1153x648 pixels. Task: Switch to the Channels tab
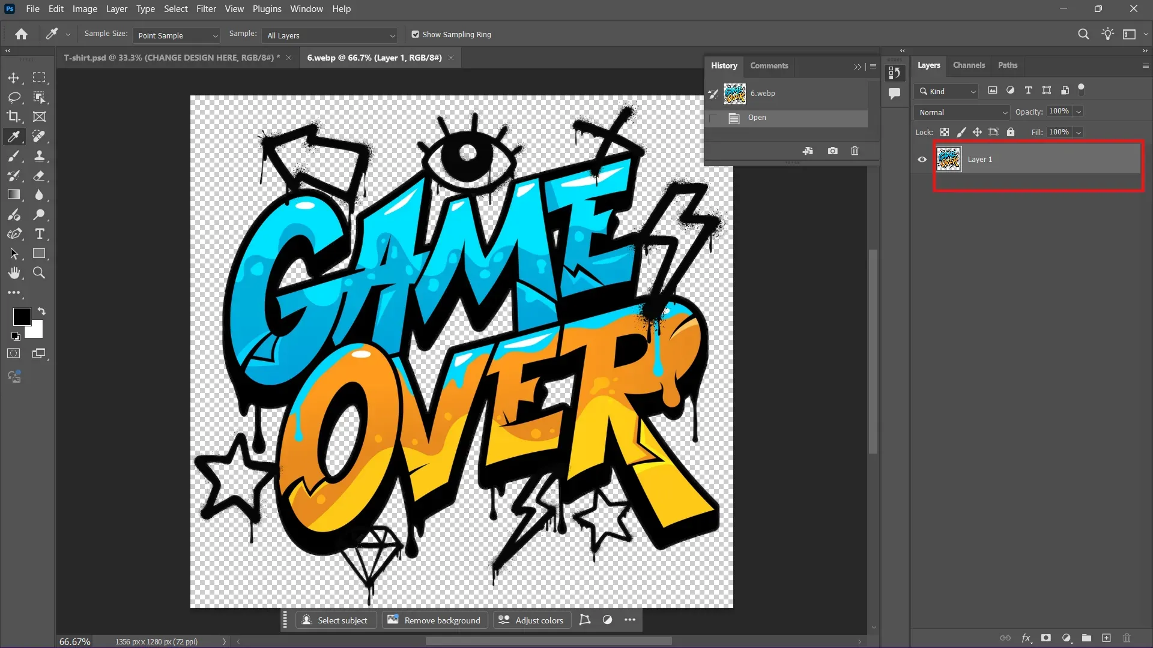969,65
